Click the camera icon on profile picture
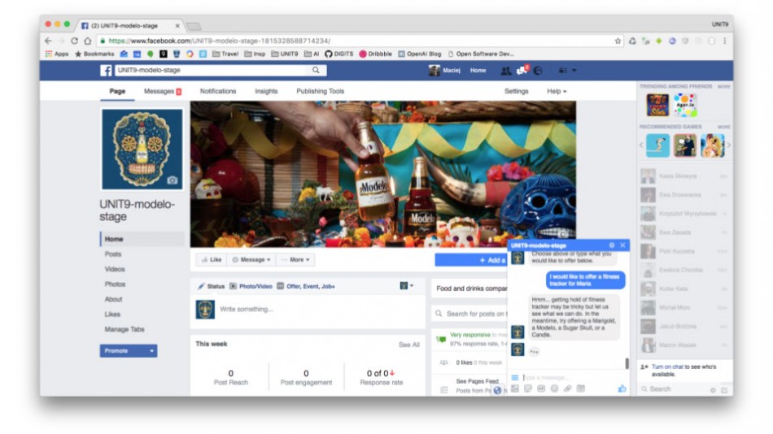 172,180
